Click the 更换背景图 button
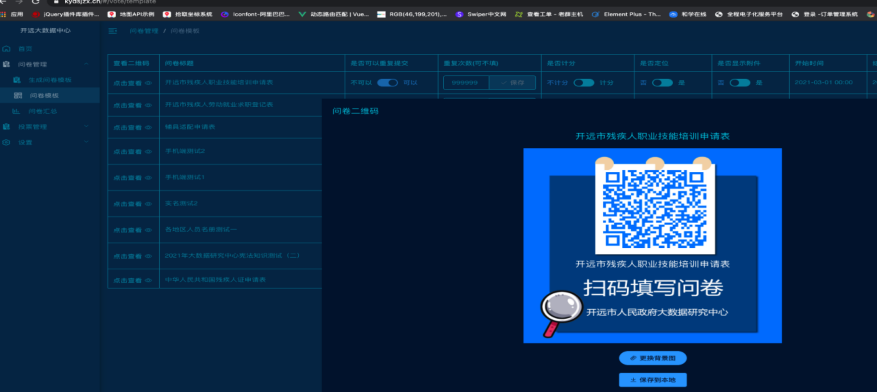The width and height of the screenshot is (877, 392). [653, 358]
